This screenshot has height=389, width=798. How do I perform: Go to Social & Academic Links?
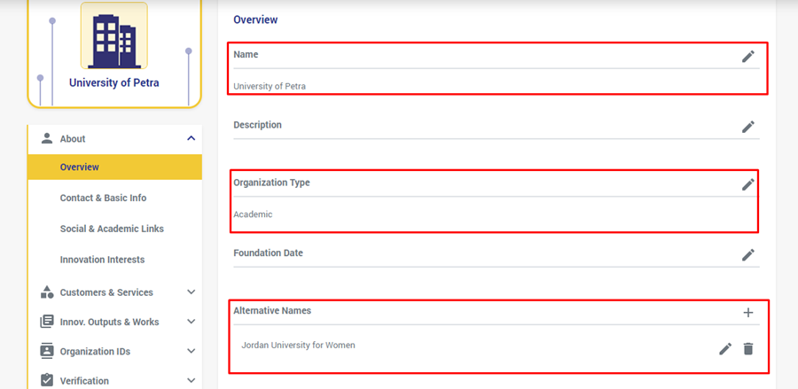(112, 229)
